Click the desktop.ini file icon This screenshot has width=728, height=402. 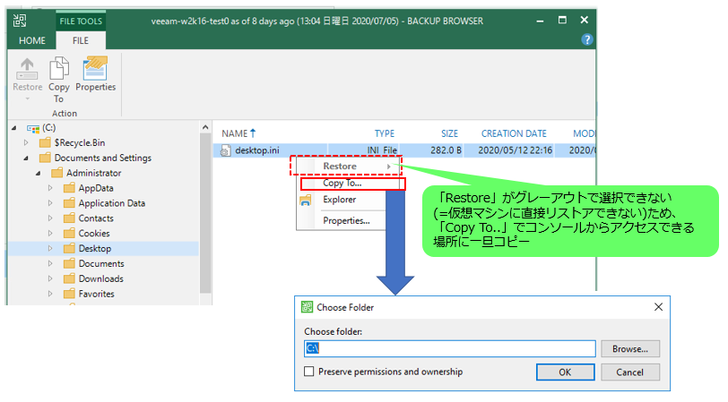click(x=226, y=150)
